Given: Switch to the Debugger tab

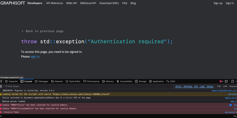Looking at the screenshot, I should click(42, 81).
